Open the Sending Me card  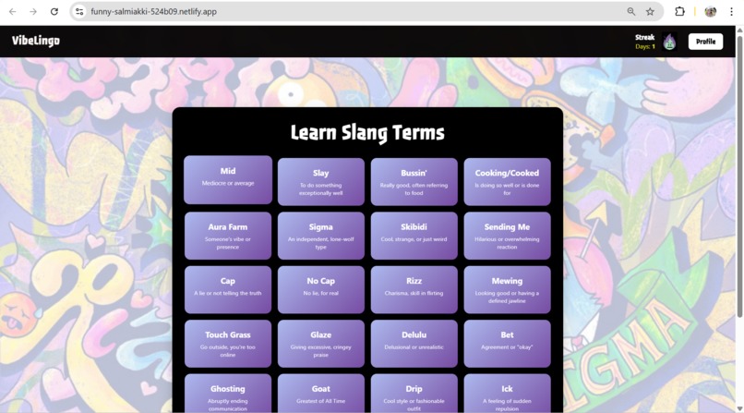[x=507, y=236]
